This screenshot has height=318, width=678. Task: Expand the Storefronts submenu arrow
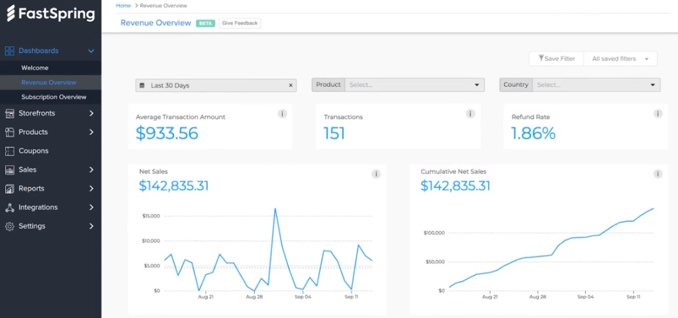coord(91,113)
